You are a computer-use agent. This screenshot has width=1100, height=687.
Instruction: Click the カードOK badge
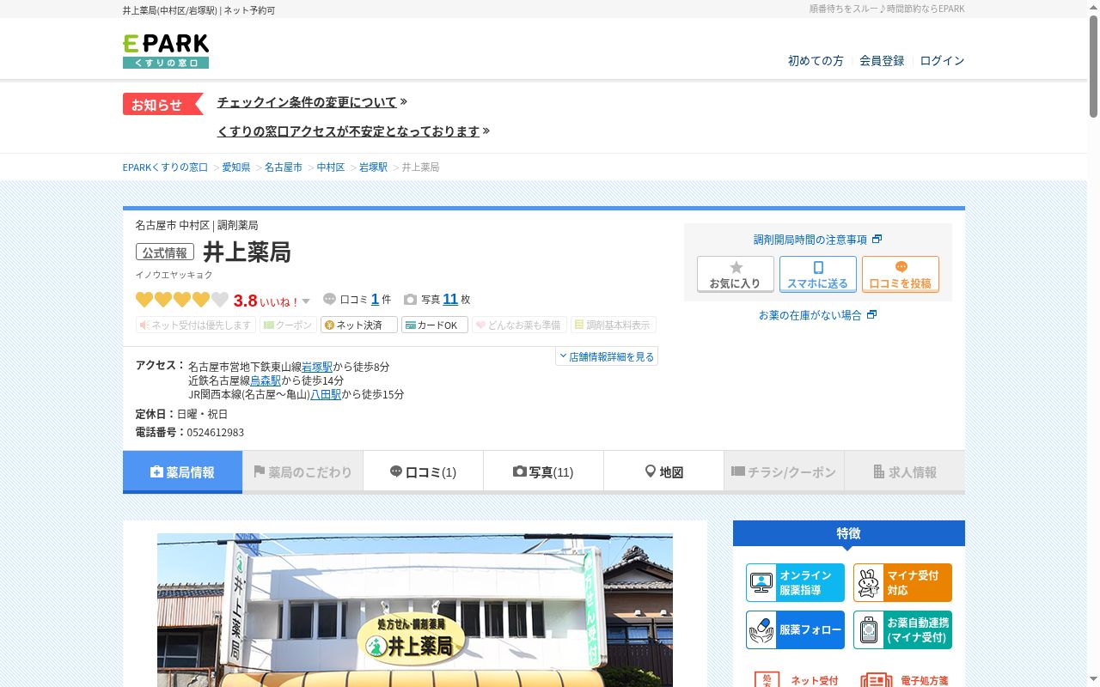[435, 325]
